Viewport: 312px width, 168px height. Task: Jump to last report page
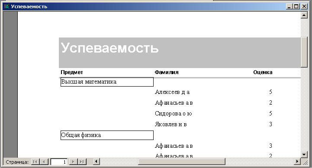[82, 162]
